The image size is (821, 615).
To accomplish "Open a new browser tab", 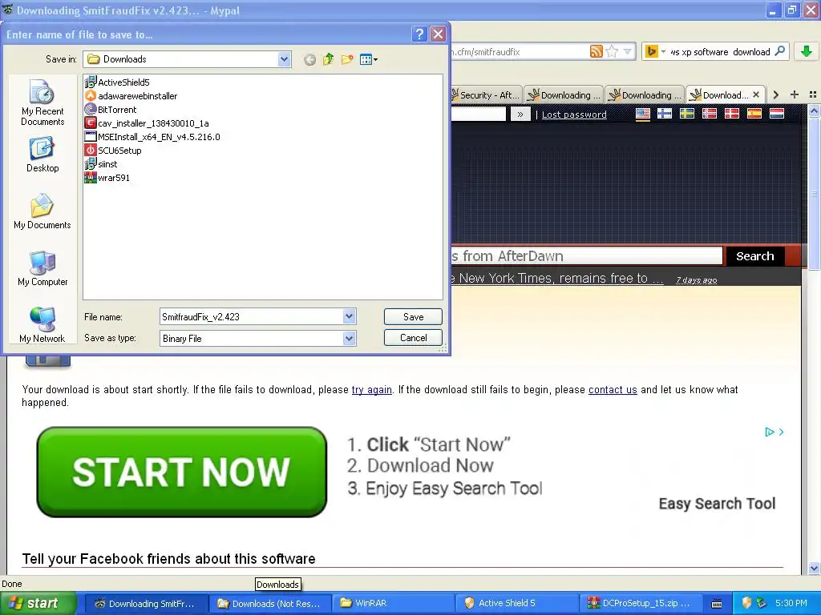I will click(795, 94).
